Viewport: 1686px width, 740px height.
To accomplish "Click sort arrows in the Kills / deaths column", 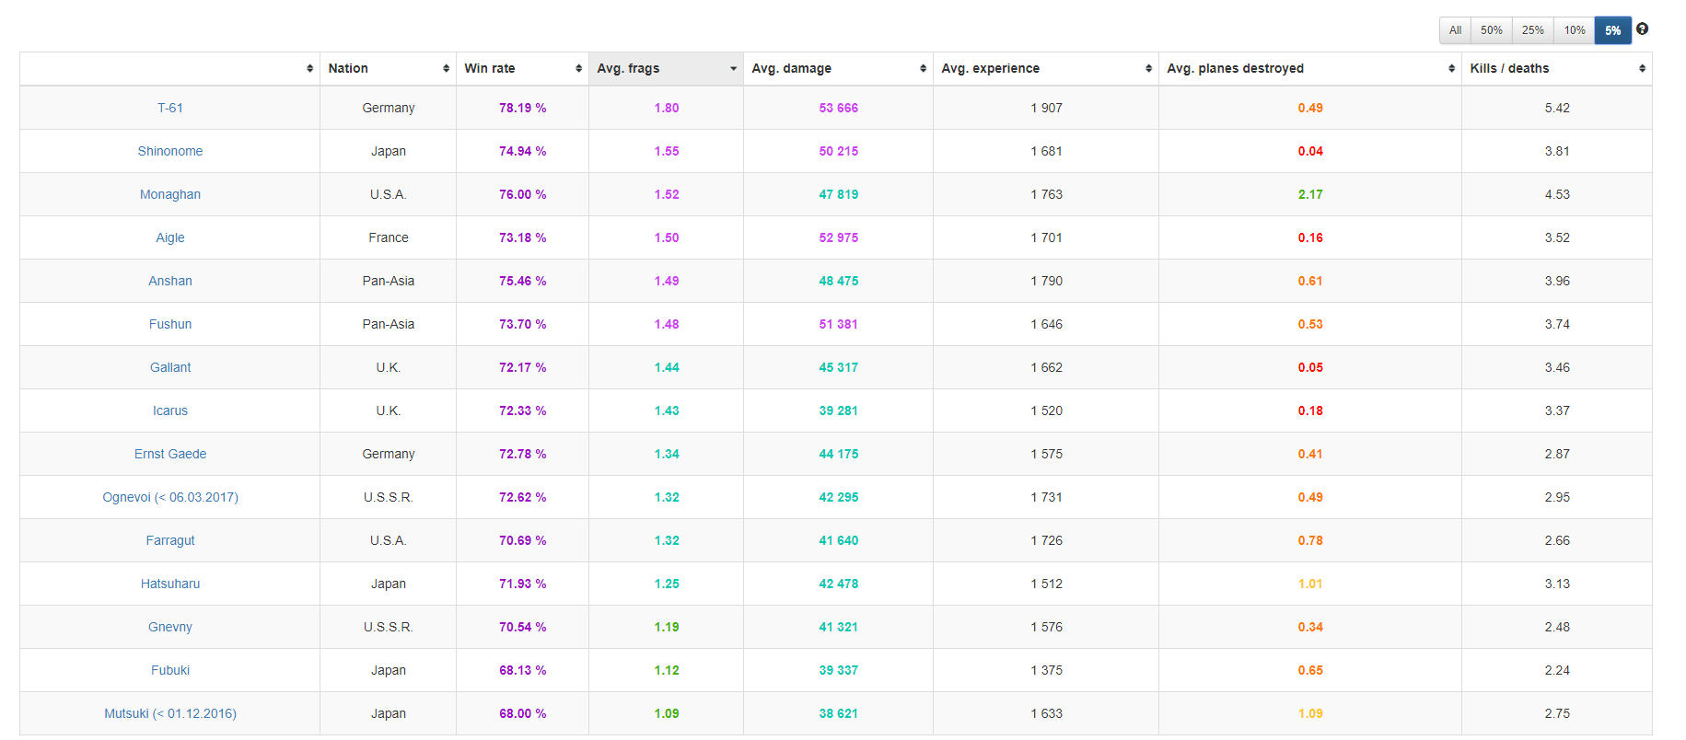I will click(x=1642, y=69).
